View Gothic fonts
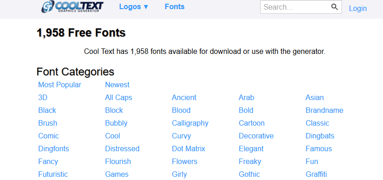Image resolution: width=383 pixels, height=180 pixels. [x=249, y=174]
